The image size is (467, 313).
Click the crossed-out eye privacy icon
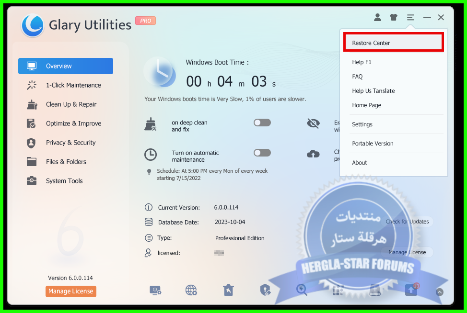tap(313, 123)
